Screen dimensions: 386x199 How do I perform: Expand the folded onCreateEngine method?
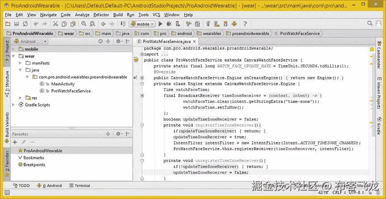(142, 78)
